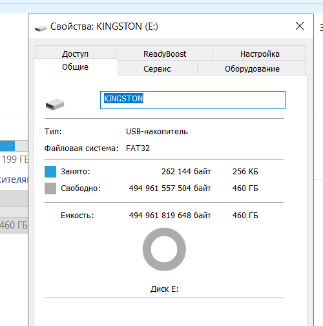Viewport: 323px width, 326px height.
Task: Click the large drive icon beside the name field
Action: (x=55, y=104)
